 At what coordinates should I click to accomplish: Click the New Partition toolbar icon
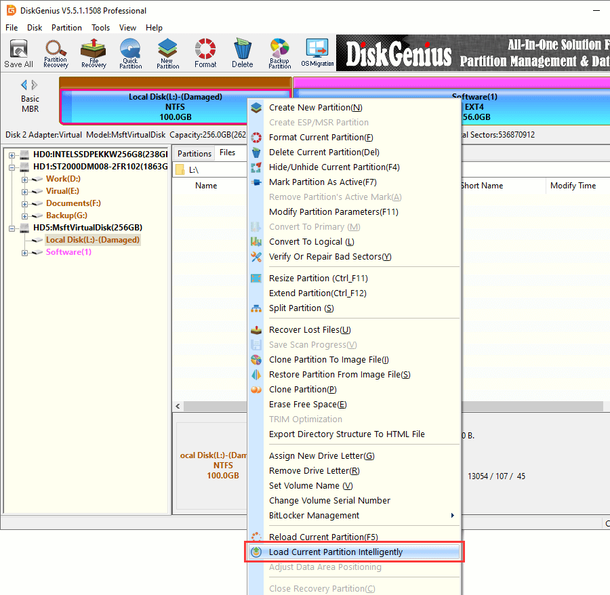tap(167, 54)
